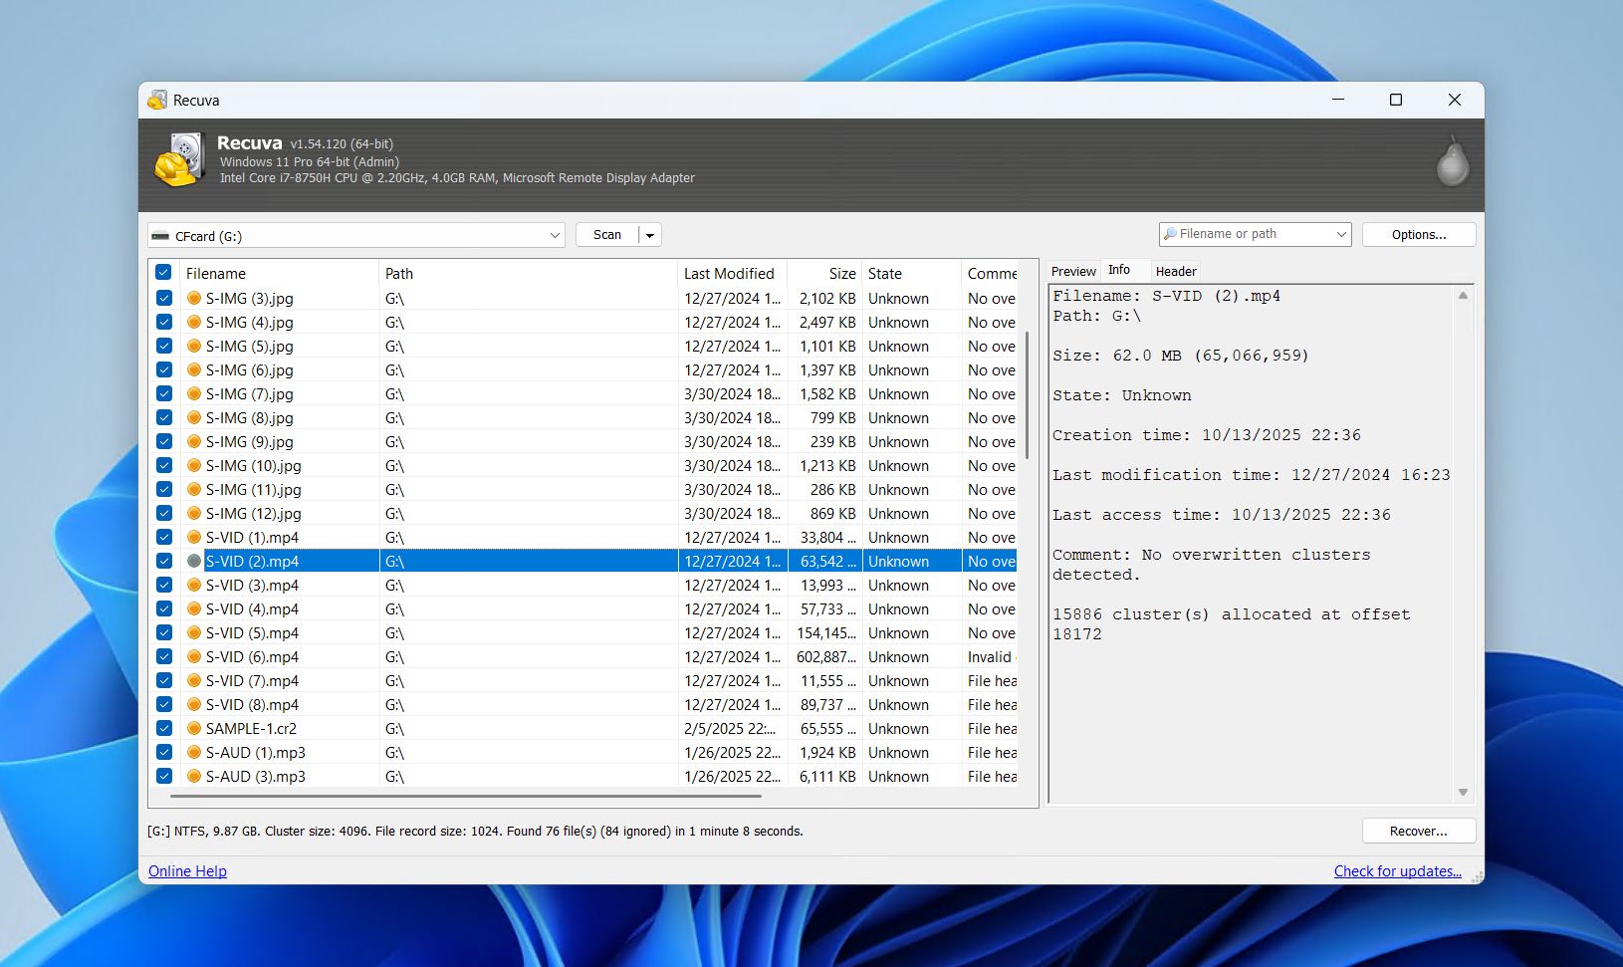Switch to the Header tab
The width and height of the screenshot is (1623, 967).
1176,270
